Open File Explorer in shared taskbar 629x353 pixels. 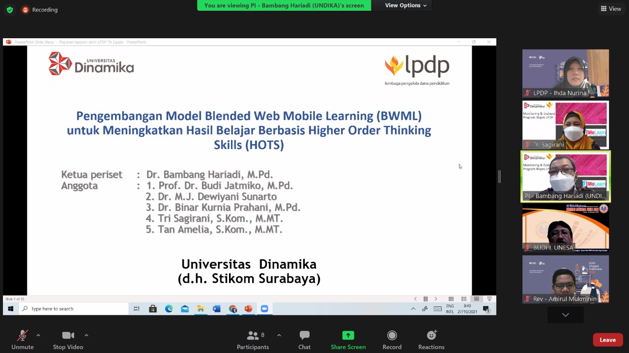[x=200, y=308]
